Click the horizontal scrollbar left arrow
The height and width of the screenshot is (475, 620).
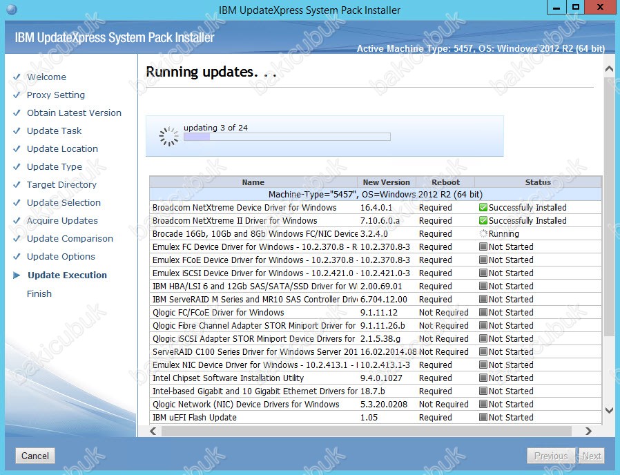coord(153,431)
